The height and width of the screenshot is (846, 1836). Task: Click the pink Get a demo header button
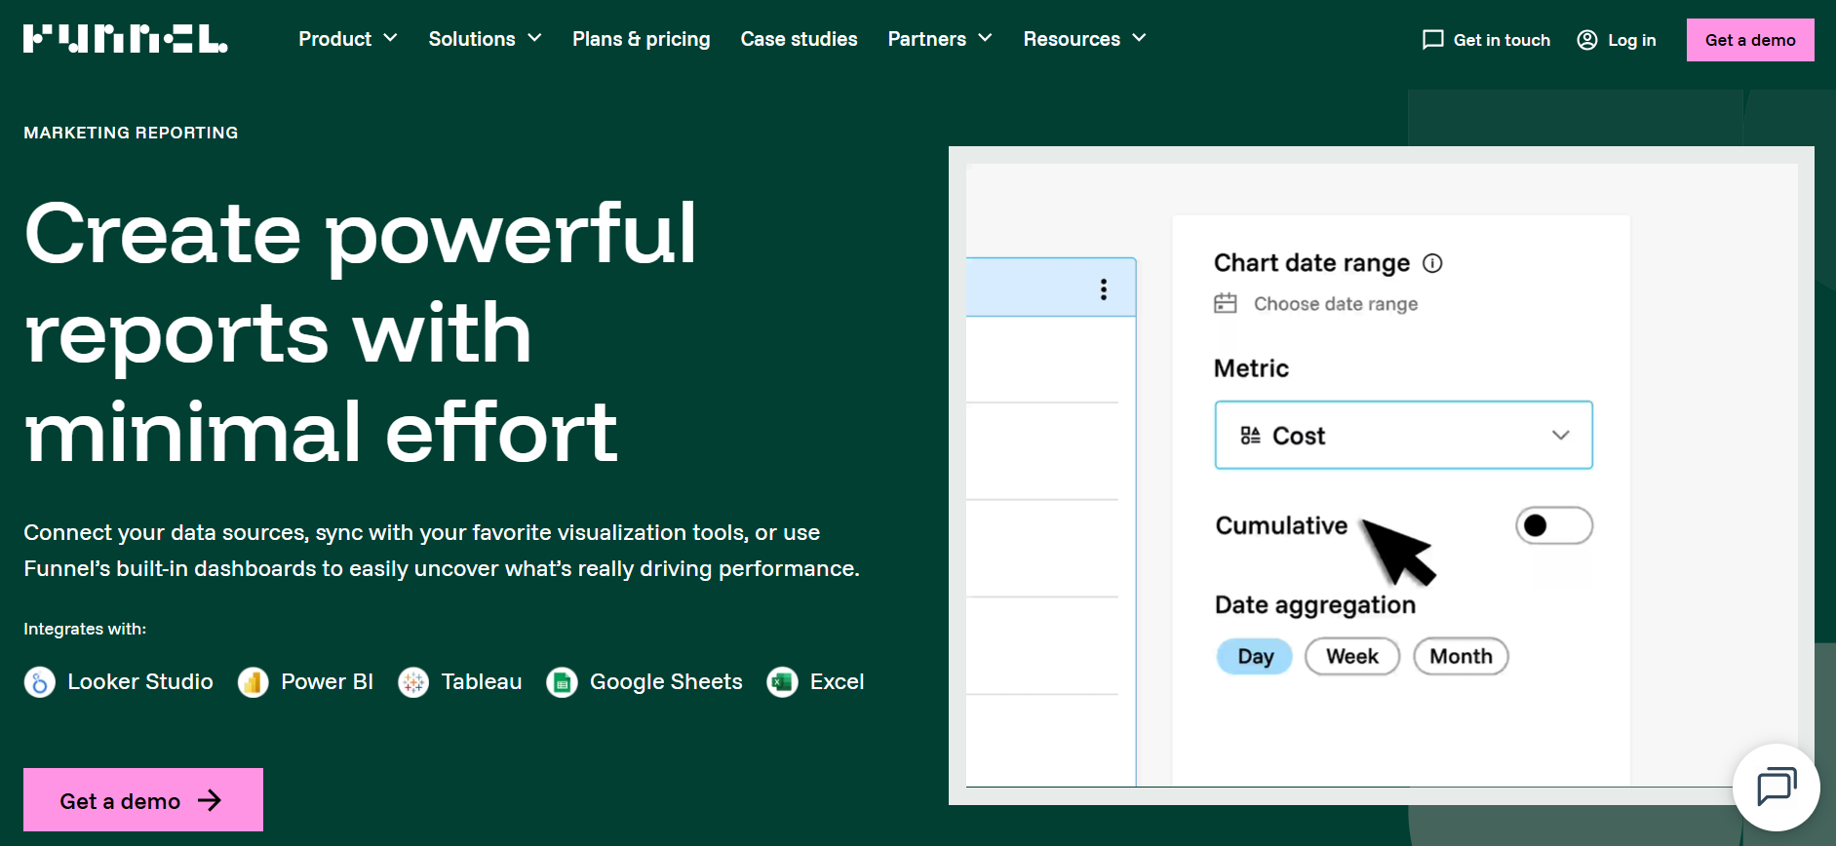point(1750,40)
